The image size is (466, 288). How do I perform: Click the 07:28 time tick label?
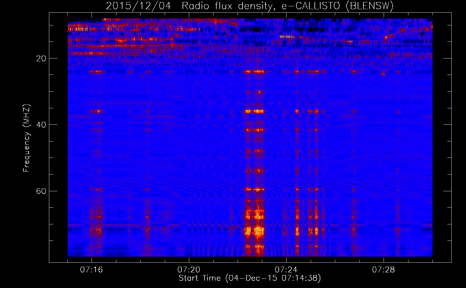click(x=384, y=270)
